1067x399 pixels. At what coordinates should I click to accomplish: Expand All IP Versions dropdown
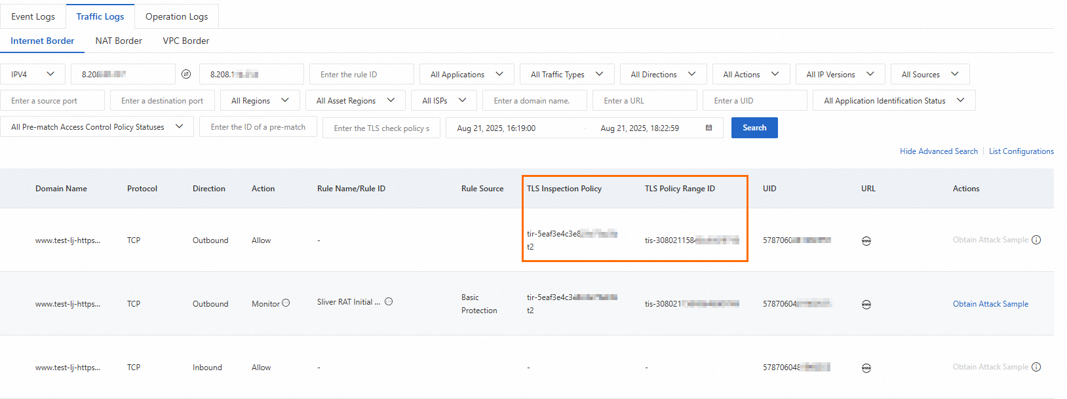point(840,74)
